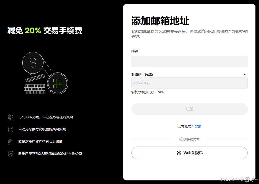Click the 已有账号？ text

[x=185, y=126]
